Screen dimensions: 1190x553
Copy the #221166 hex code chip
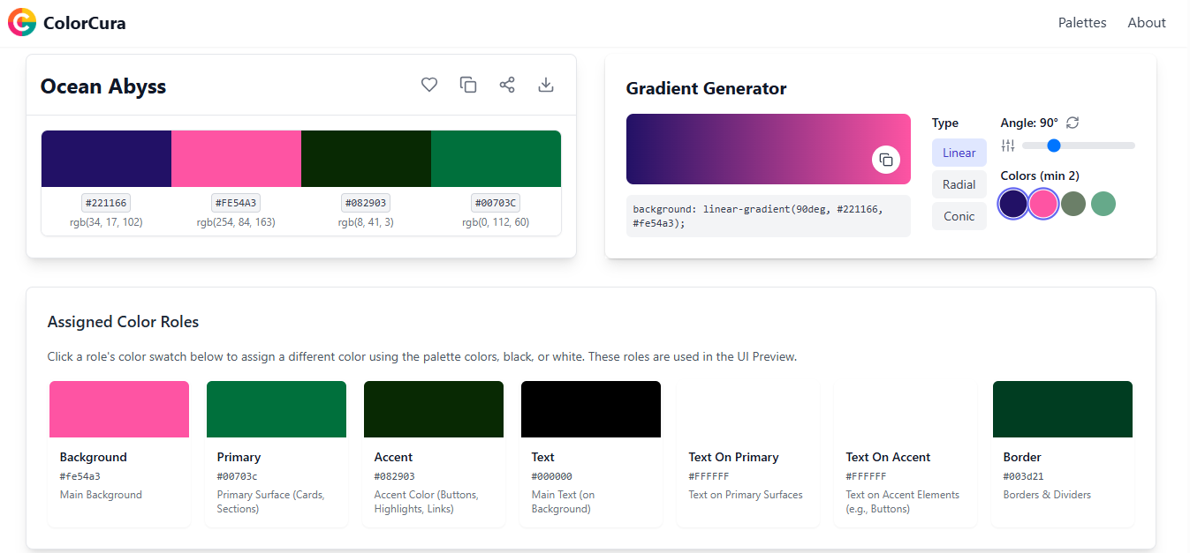point(106,203)
